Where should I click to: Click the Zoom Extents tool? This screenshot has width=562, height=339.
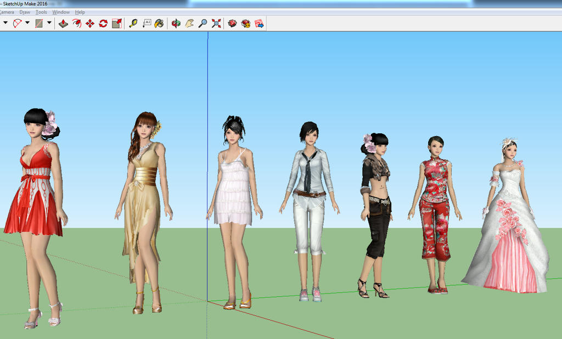[x=216, y=24]
